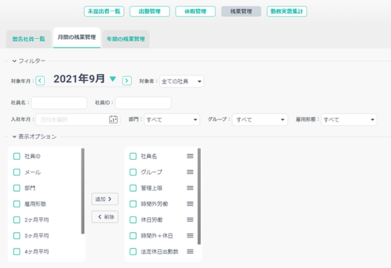Open the 雇用形態 dropdown

349,120
